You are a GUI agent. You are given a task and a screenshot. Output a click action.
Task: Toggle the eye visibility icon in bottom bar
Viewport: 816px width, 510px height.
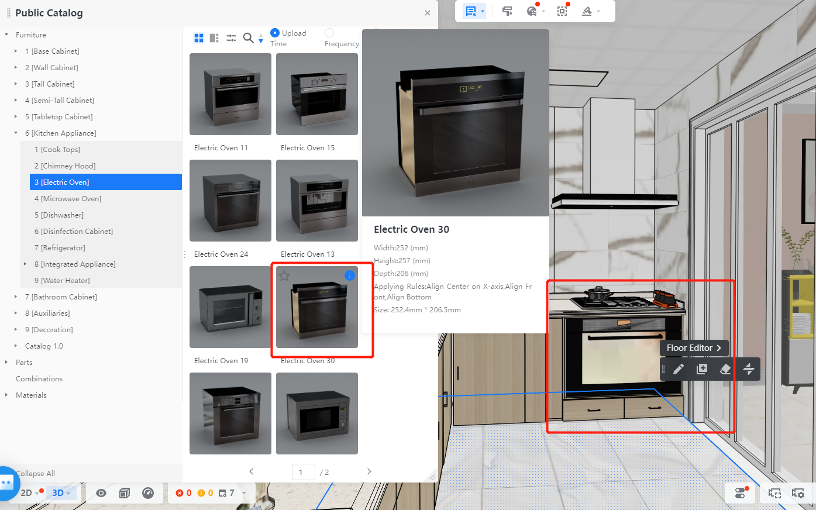tap(101, 493)
